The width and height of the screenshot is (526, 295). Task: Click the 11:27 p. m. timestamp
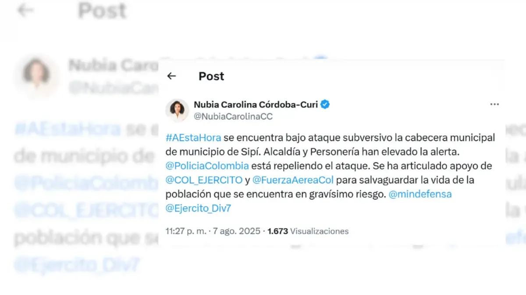coord(186,231)
